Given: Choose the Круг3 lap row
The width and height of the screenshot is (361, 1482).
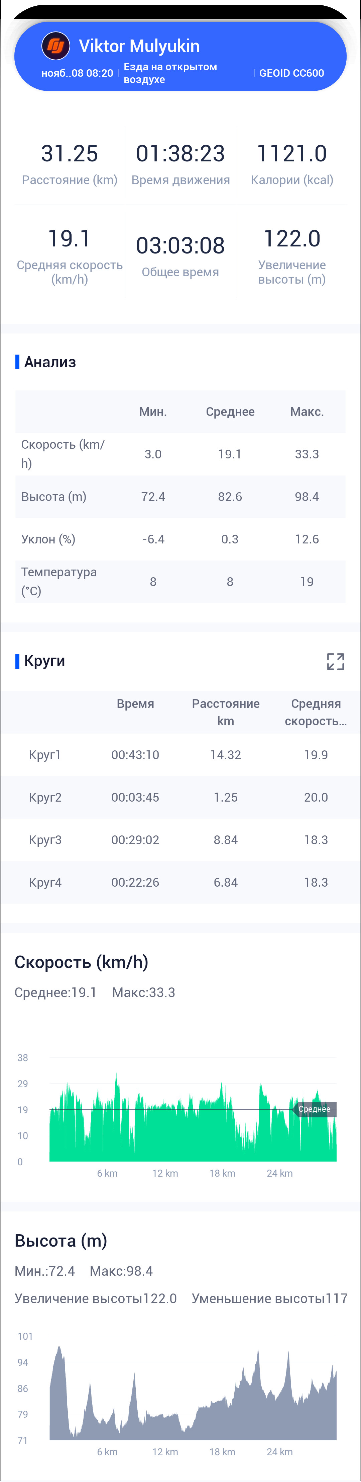Looking at the screenshot, I should (180, 840).
